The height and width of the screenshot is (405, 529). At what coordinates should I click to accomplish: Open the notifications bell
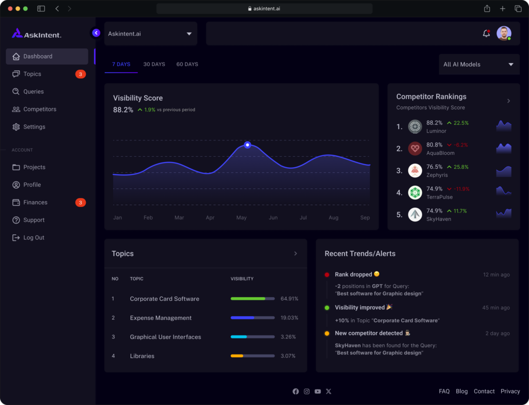point(486,34)
